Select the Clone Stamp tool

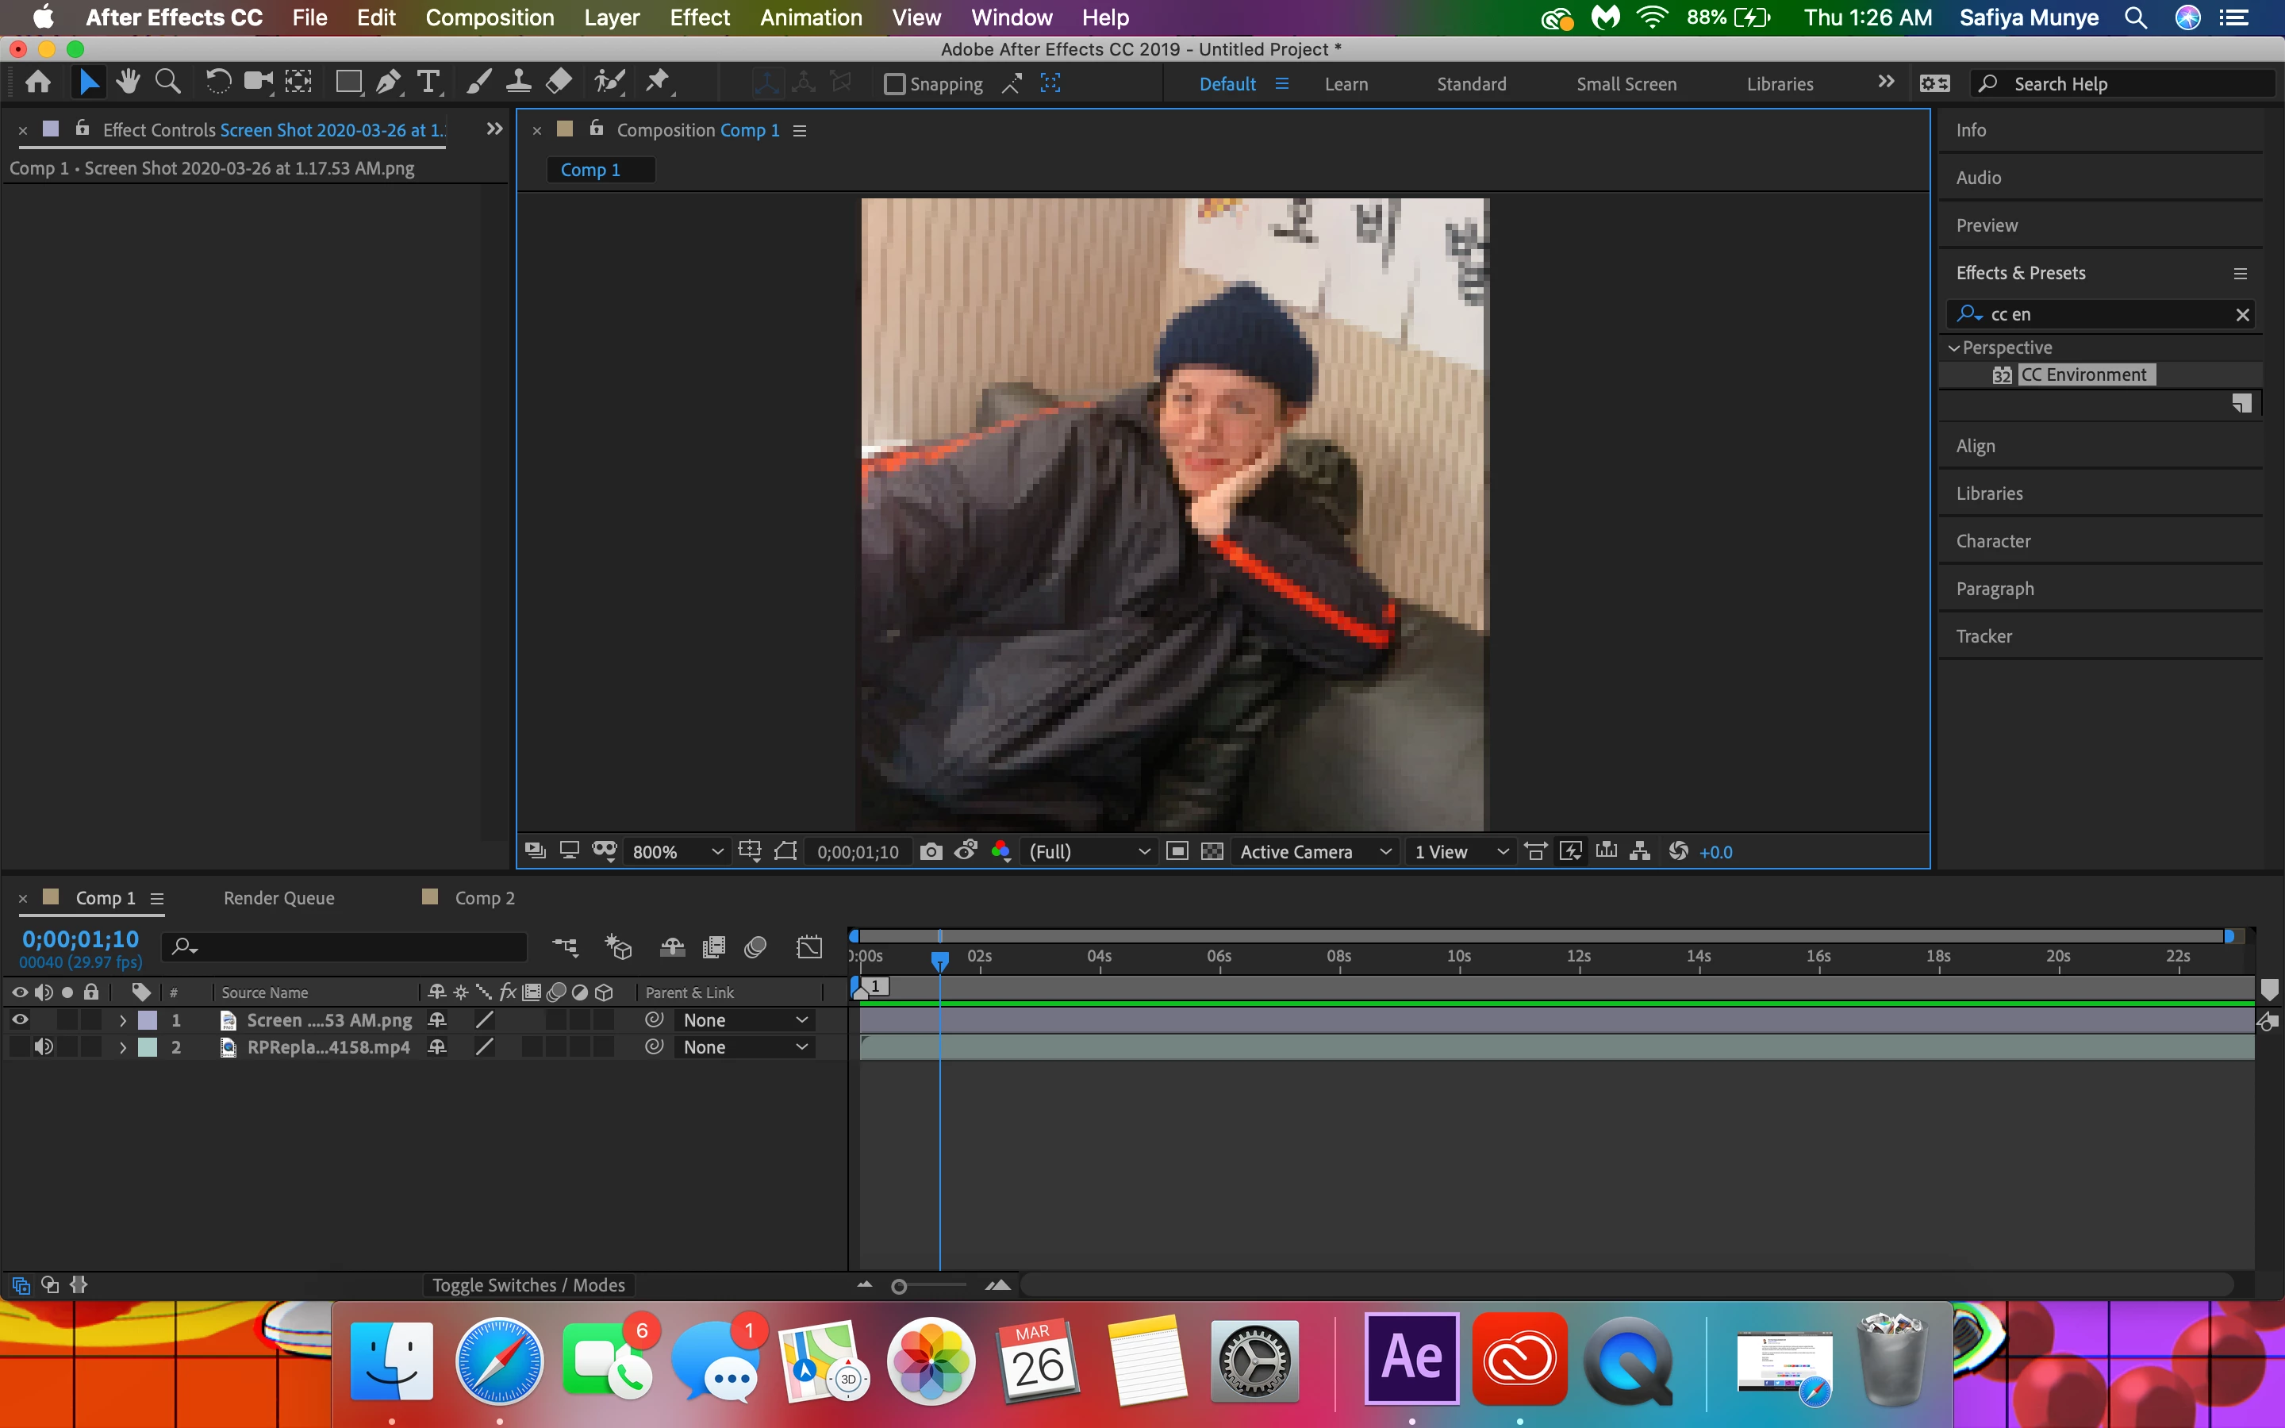(518, 83)
